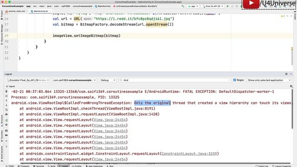Image resolution: width=297 pixels, height=167 pixels.
Task: Run the app with the green play icon
Action: pos(228,6)
